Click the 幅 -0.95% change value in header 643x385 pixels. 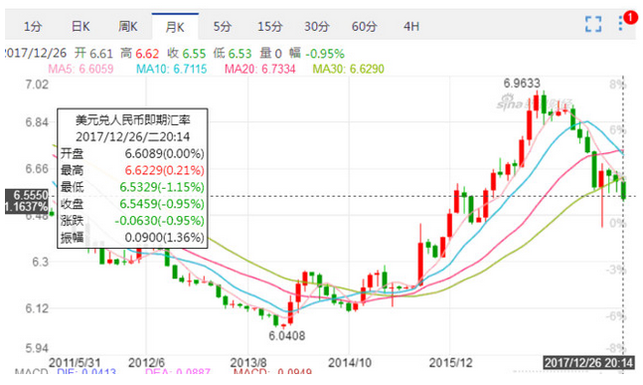point(317,54)
